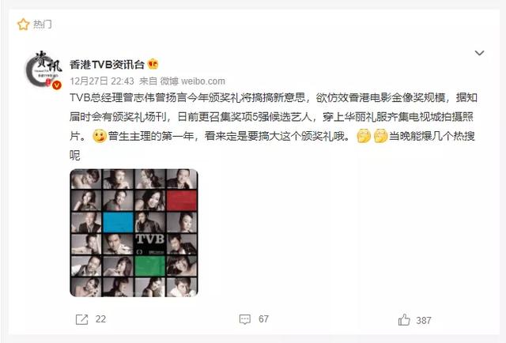Open the 香港TVB资讯台 profile avatar
This screenshot has height=343, width=506.
[43, 70]
